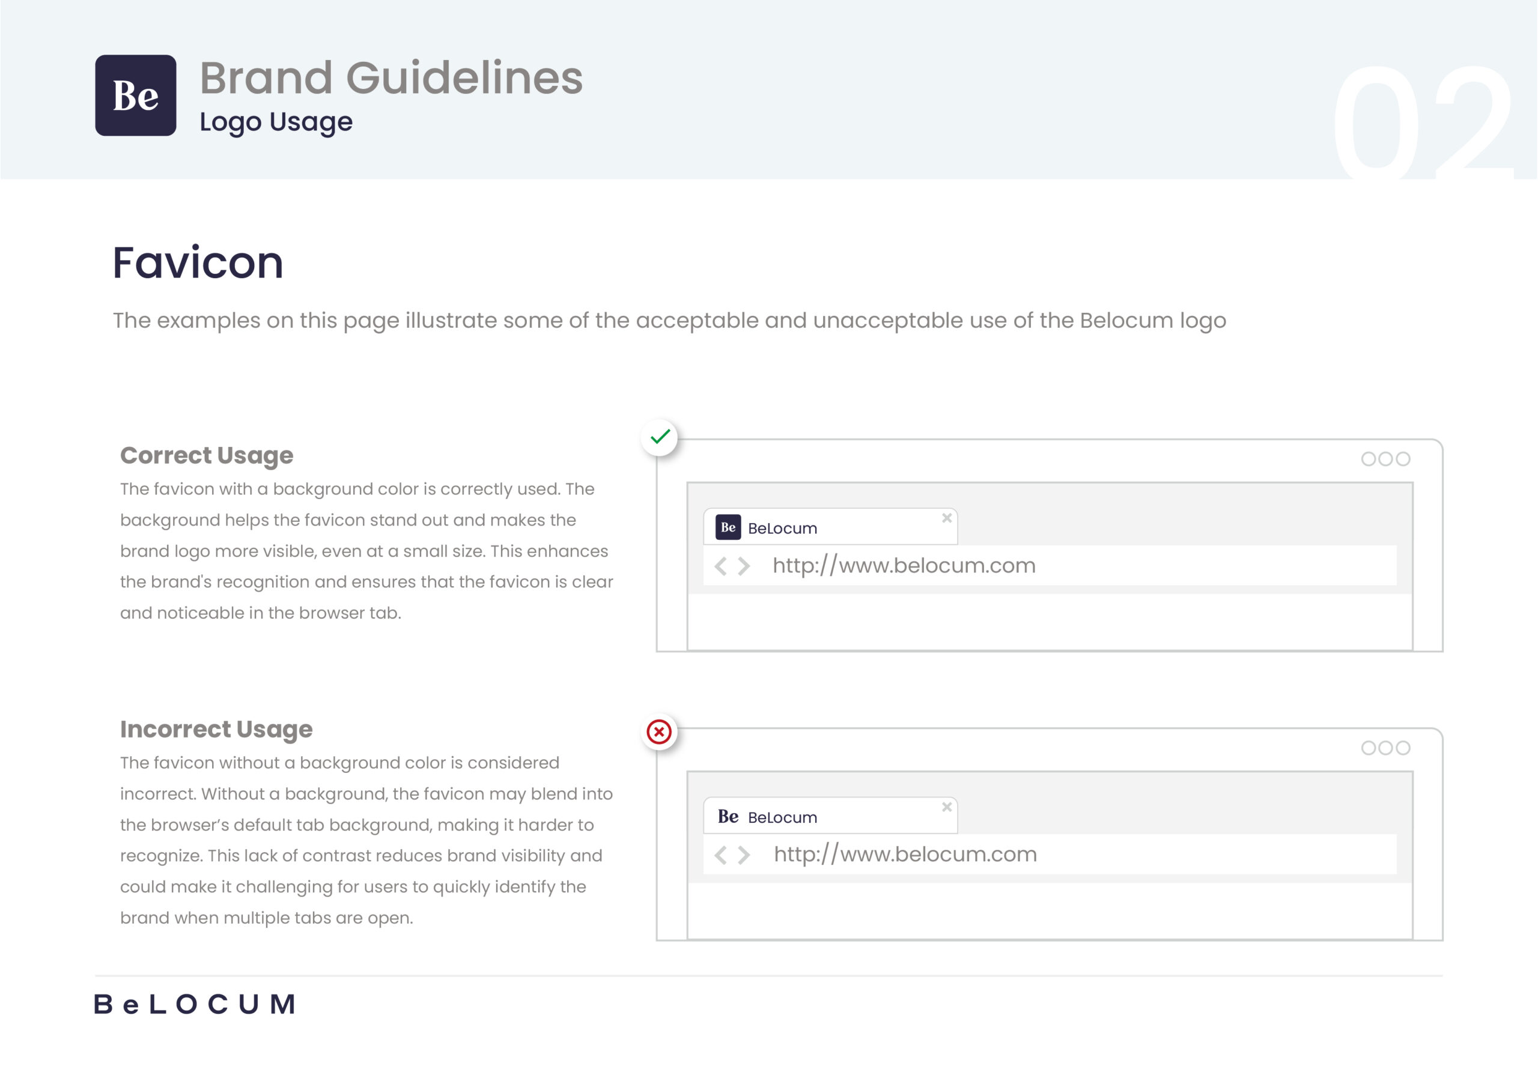This screenshot has width=1538, height=1087.
Task: Close the BeLocum tab in the Incorrect Usage browser
Action: (946, 807)
